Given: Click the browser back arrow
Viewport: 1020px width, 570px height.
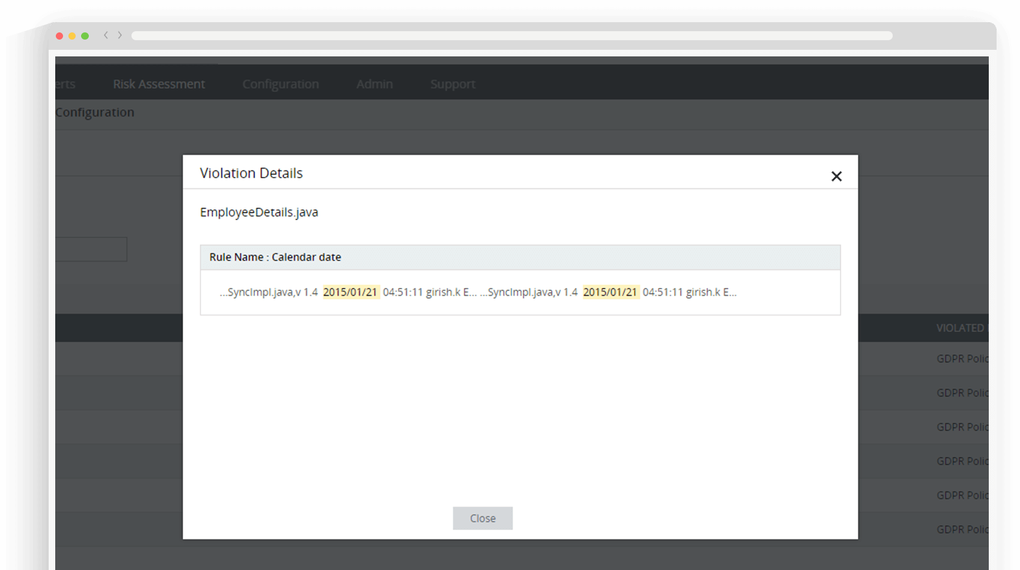Looking at the screenshot, I should point(106,35).
